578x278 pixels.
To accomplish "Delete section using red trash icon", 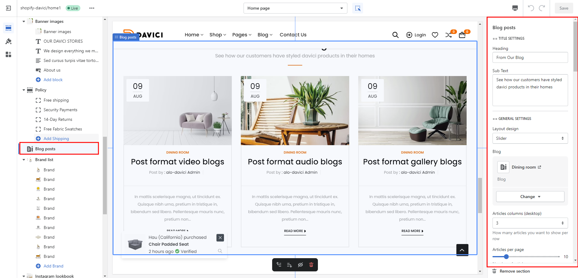I will (x=311, y=265).
